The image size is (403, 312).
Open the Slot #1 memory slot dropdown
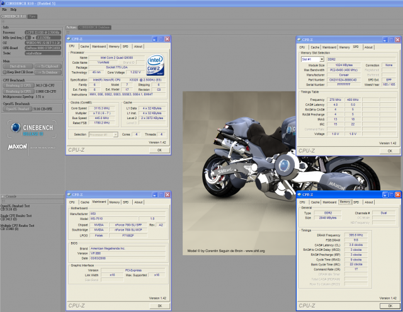coord(322,59)
